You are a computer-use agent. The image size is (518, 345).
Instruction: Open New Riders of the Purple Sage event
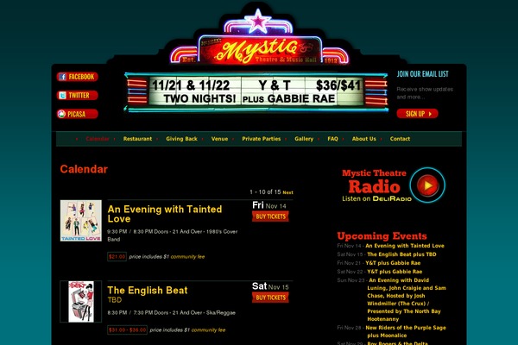(x=406, y=331)
